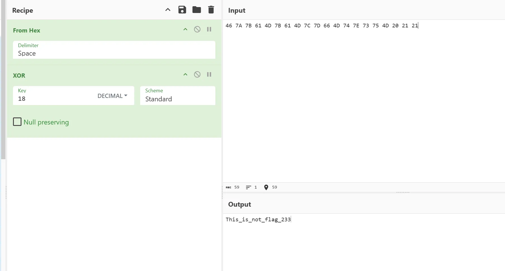Click the input character count icon
Image resolution: width=505 pixels, height=271 pixels.
pyautogui.click(x=228, y=187)
